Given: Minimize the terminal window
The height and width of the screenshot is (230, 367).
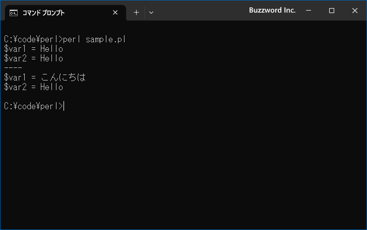Looking at the screenshot, I should tap(309, 11).
